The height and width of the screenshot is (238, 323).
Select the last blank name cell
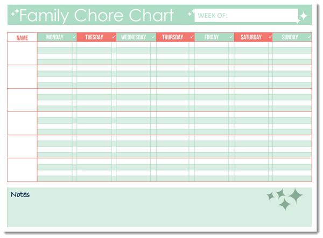pos(22,170)
